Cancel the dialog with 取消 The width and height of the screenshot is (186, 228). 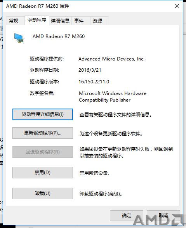coord(163,216)
